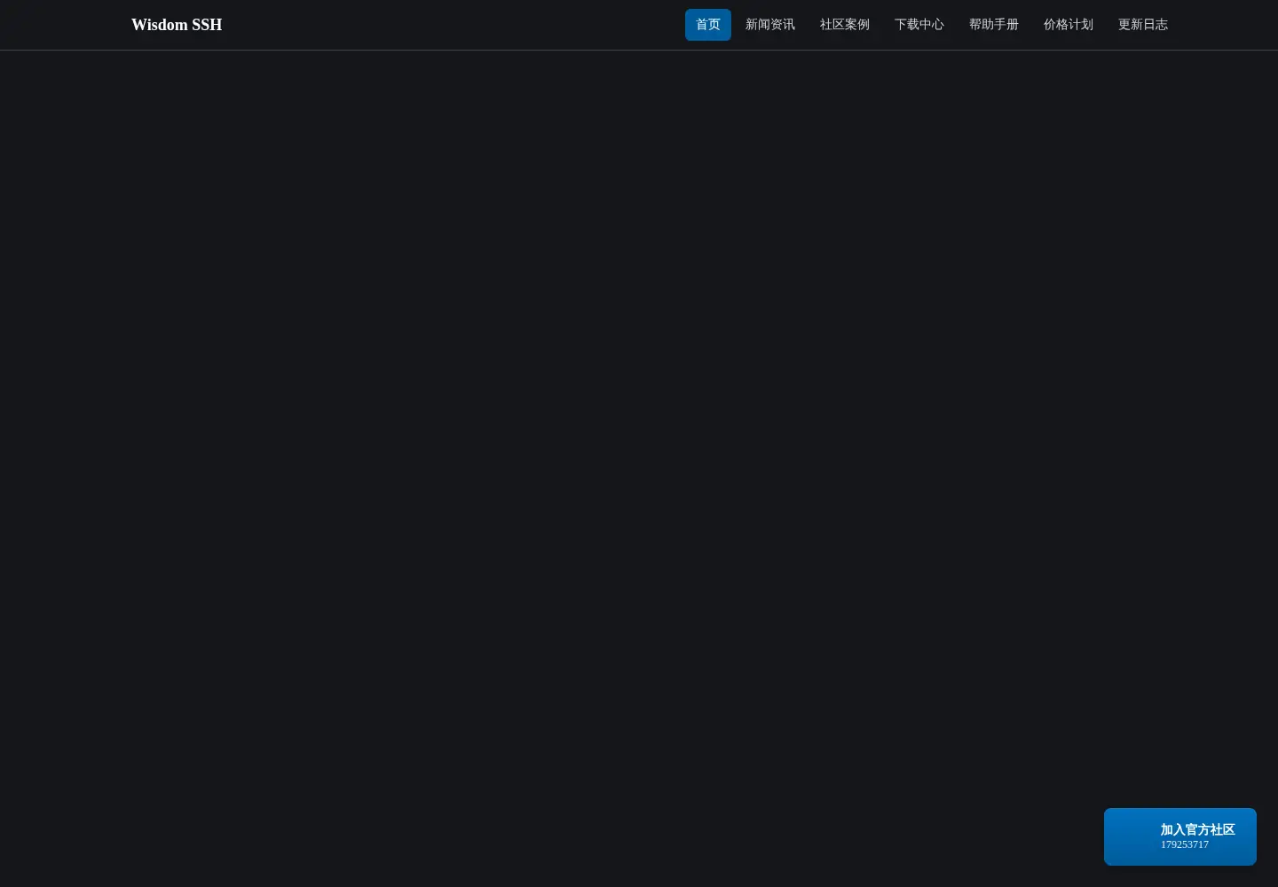Open the 首页 home tab

coord(708,25)
